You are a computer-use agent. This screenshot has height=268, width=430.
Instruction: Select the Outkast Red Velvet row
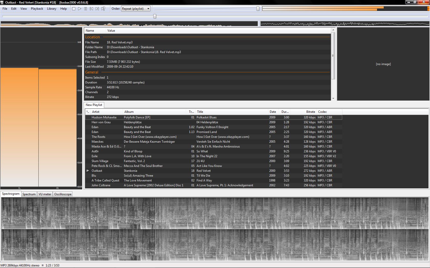214,171
